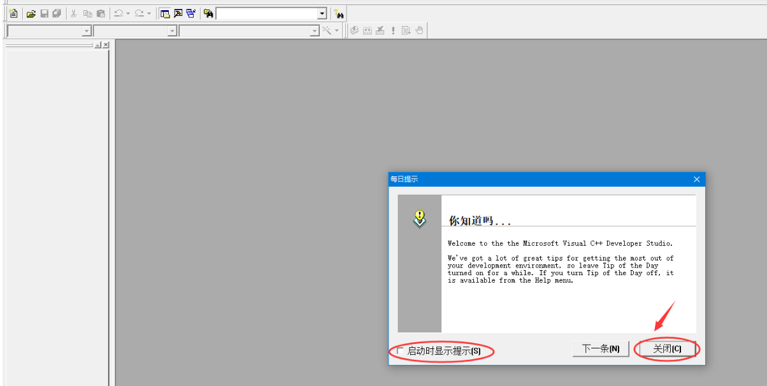Viewport: 767px width, 386px height.
Task: Open the WizardBar actions dropdown arrow
Action: tap(337, 31)
